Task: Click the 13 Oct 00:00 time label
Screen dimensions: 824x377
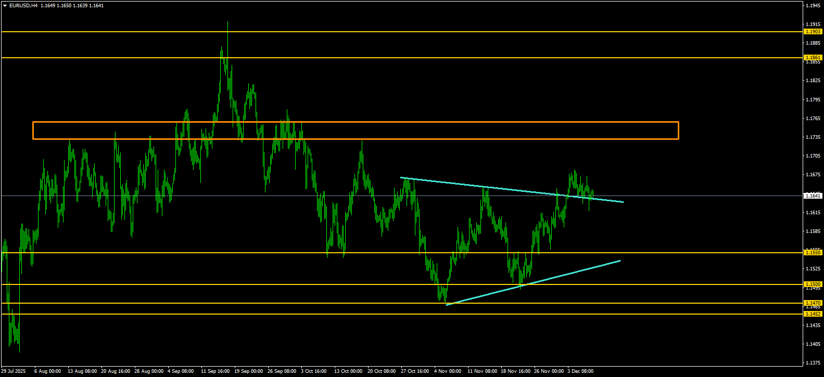Action: tap(348, 371)
